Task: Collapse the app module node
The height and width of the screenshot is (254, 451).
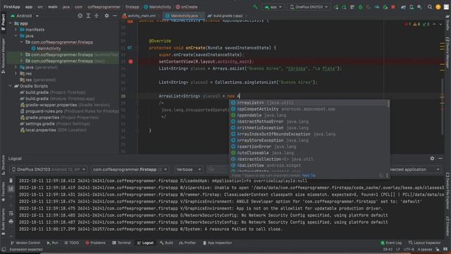Action: (x=11, y=23)
